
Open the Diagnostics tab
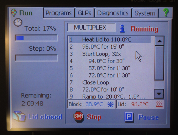tap(113, 13)
